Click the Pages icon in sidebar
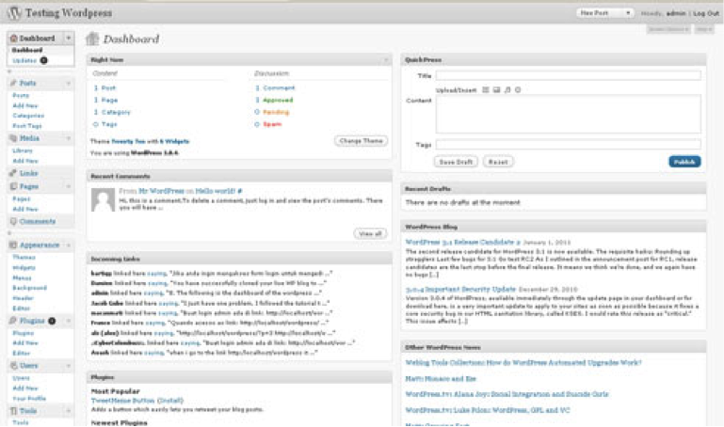 (13, 186)
